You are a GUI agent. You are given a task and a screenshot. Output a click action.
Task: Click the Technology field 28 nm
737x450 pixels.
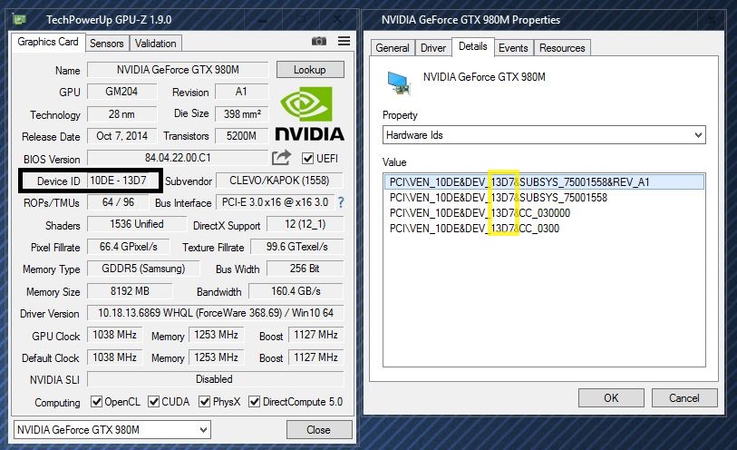(x=121, y=113)
